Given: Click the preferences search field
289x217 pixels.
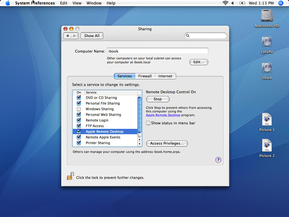Looking at the screenshot, I should pos(206,36).
